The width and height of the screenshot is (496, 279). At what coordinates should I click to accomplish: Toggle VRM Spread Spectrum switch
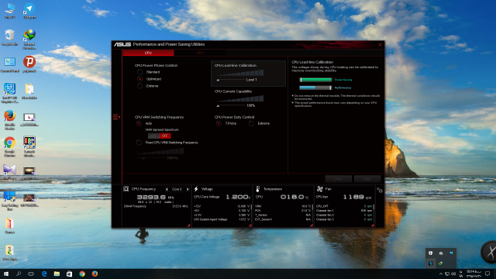click(160, 136)
